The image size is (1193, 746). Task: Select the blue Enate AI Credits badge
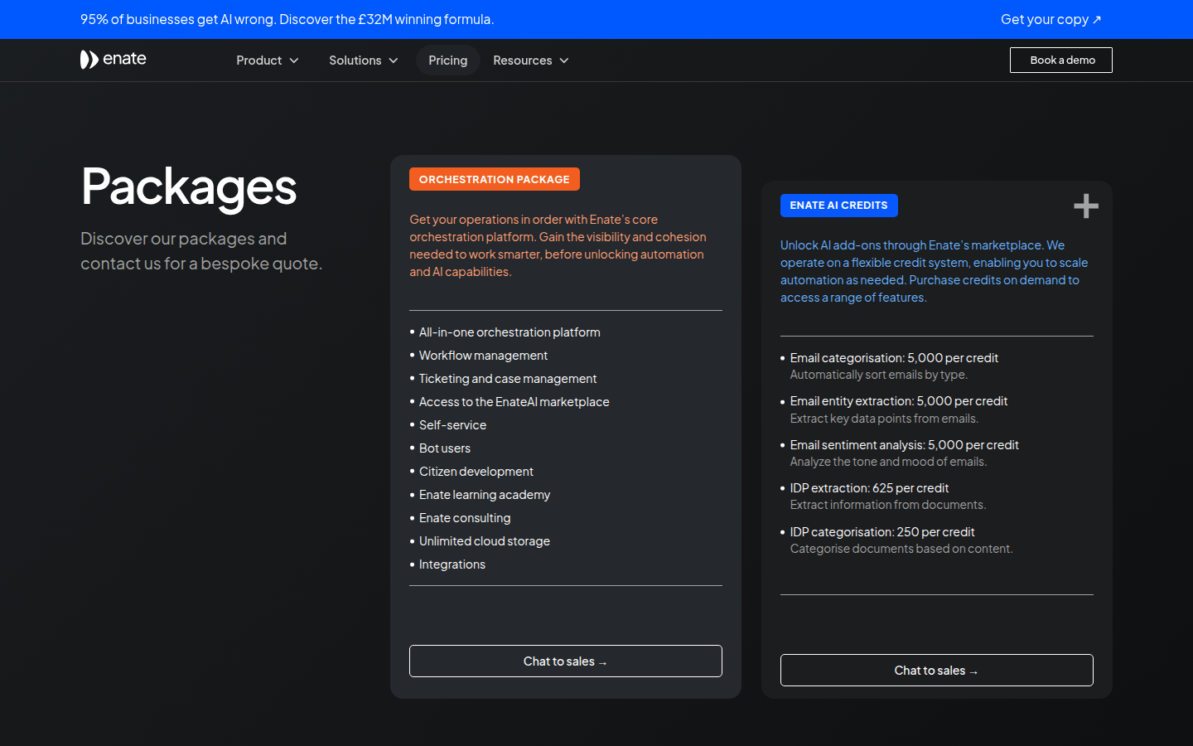[838, 206]
